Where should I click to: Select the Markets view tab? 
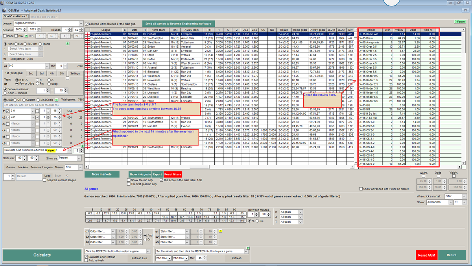23,167
